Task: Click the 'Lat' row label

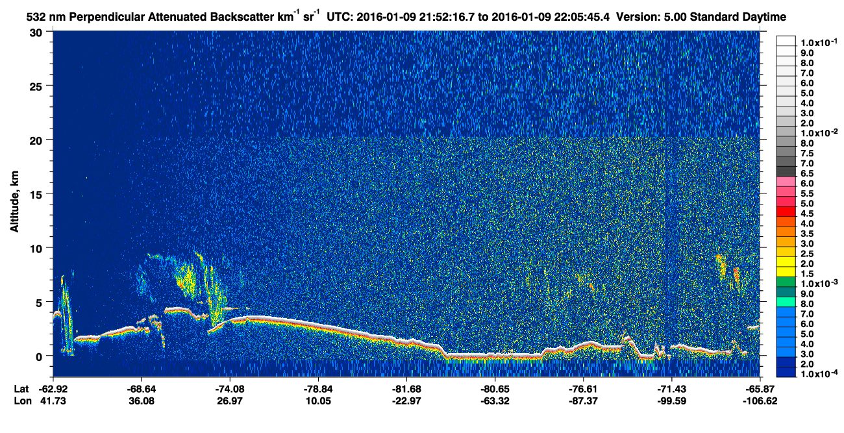Action: pyautogui.click(x=21, y=389)
